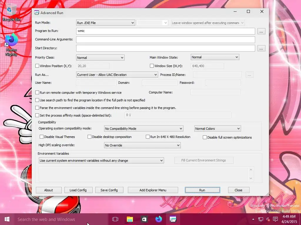301x225 pixels.
Task: Open the Run Mode dropdown
Action: tap(106, 23)
